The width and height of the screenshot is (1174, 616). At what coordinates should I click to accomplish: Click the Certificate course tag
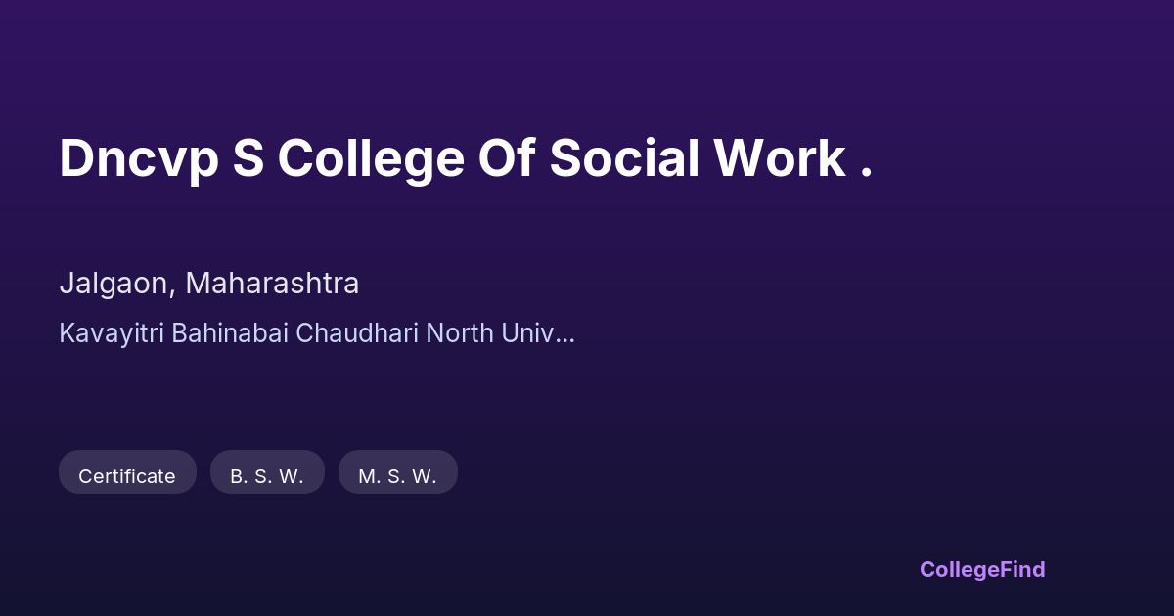click(x=127, y=476)
